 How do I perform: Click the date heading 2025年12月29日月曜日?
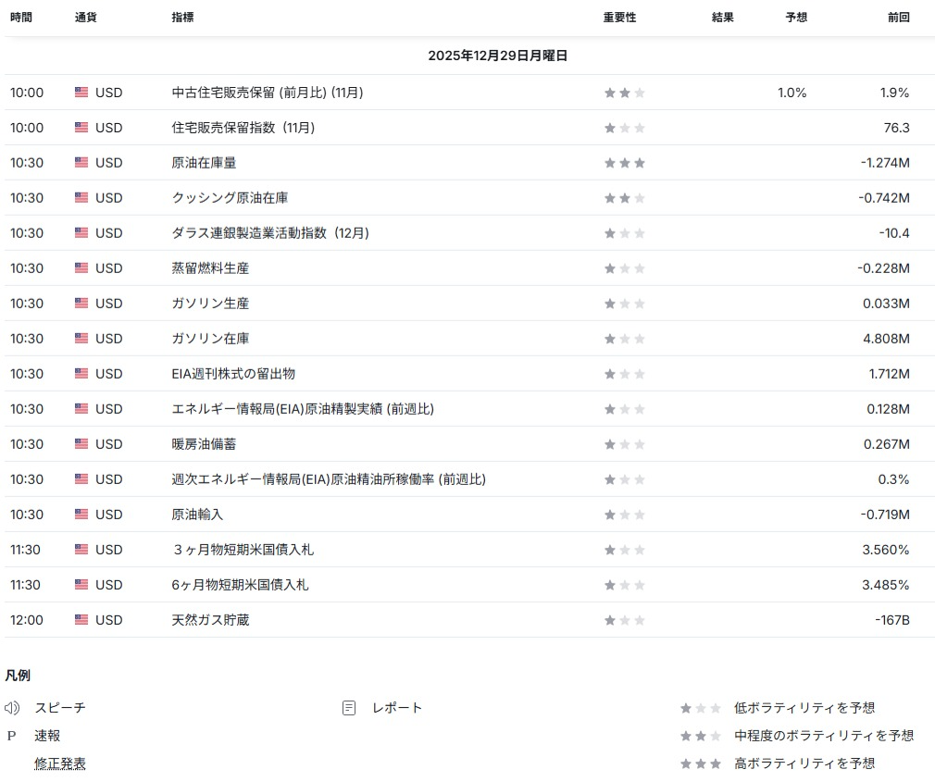click(x=497, y=56)
